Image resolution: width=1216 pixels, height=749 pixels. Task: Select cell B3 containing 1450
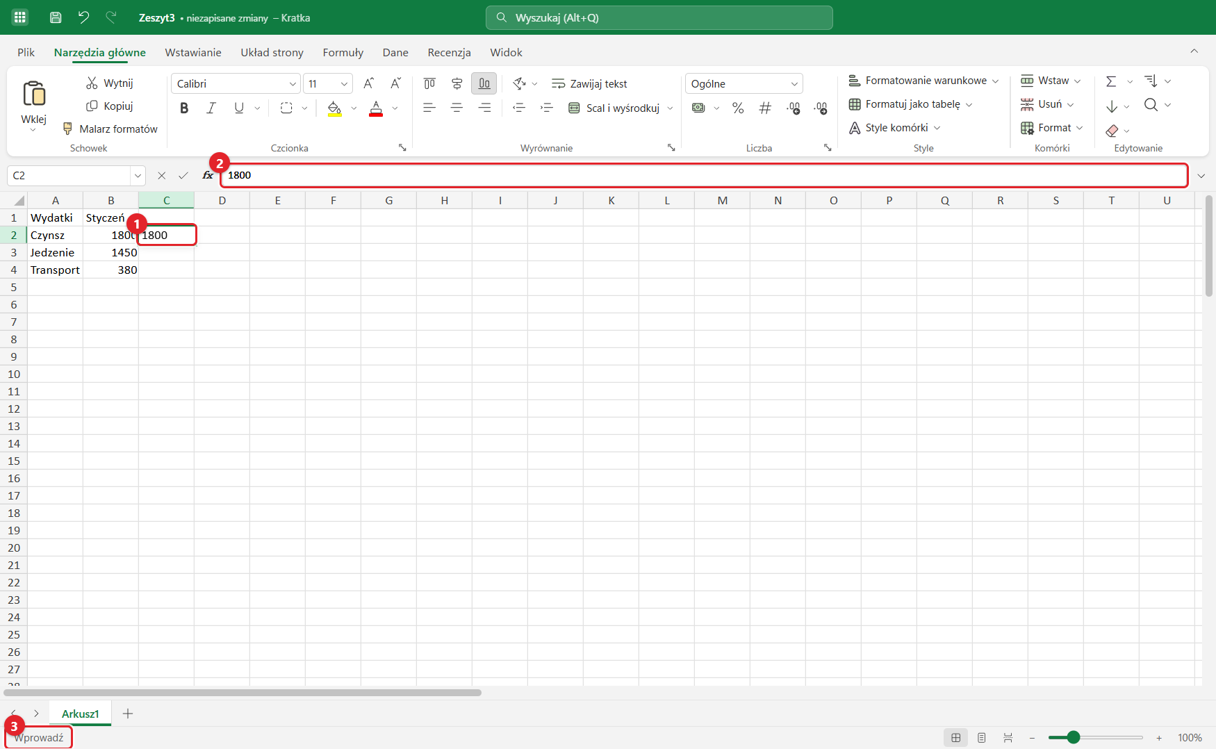[x=111, y=252]
